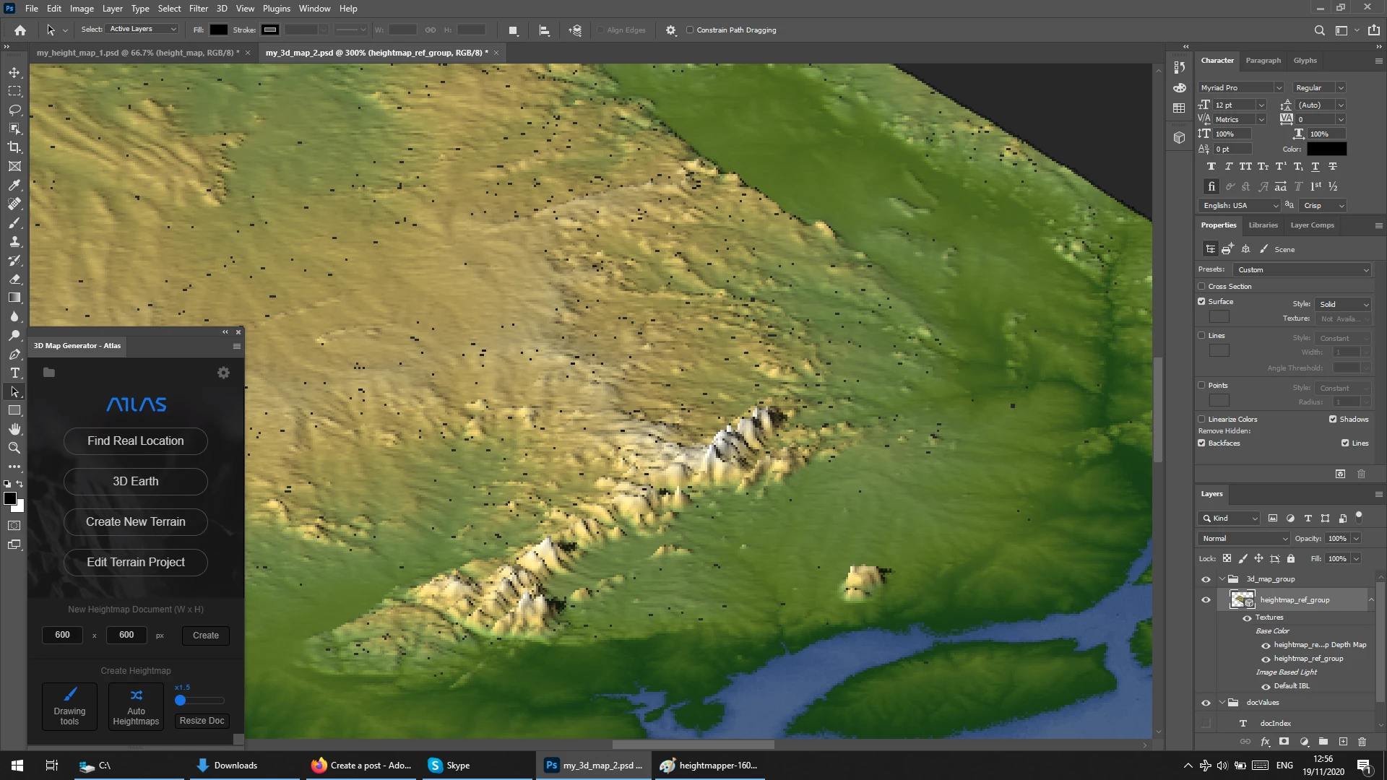
Task: Toggle the Shadows checkbox
Action: [1333, 419]
